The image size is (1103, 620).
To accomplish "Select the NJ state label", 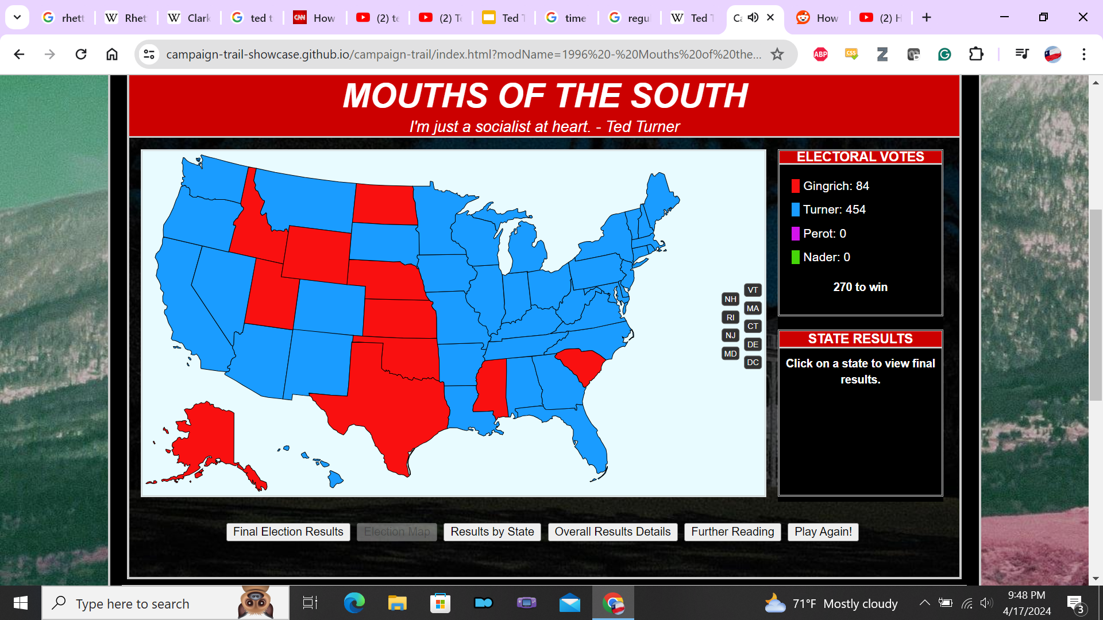I will pos(730,335).
